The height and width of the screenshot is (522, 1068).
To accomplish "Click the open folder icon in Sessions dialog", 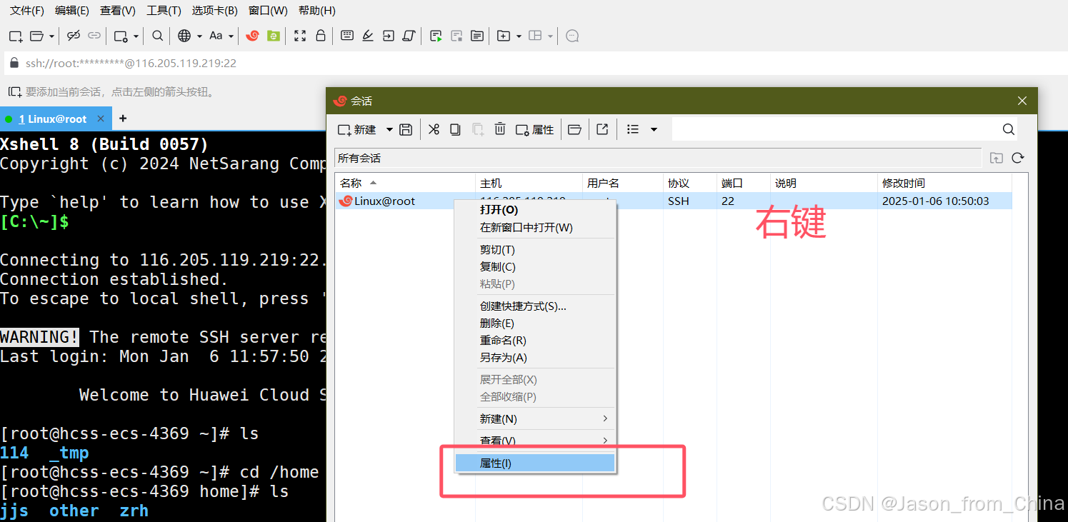I will [574, 129].
